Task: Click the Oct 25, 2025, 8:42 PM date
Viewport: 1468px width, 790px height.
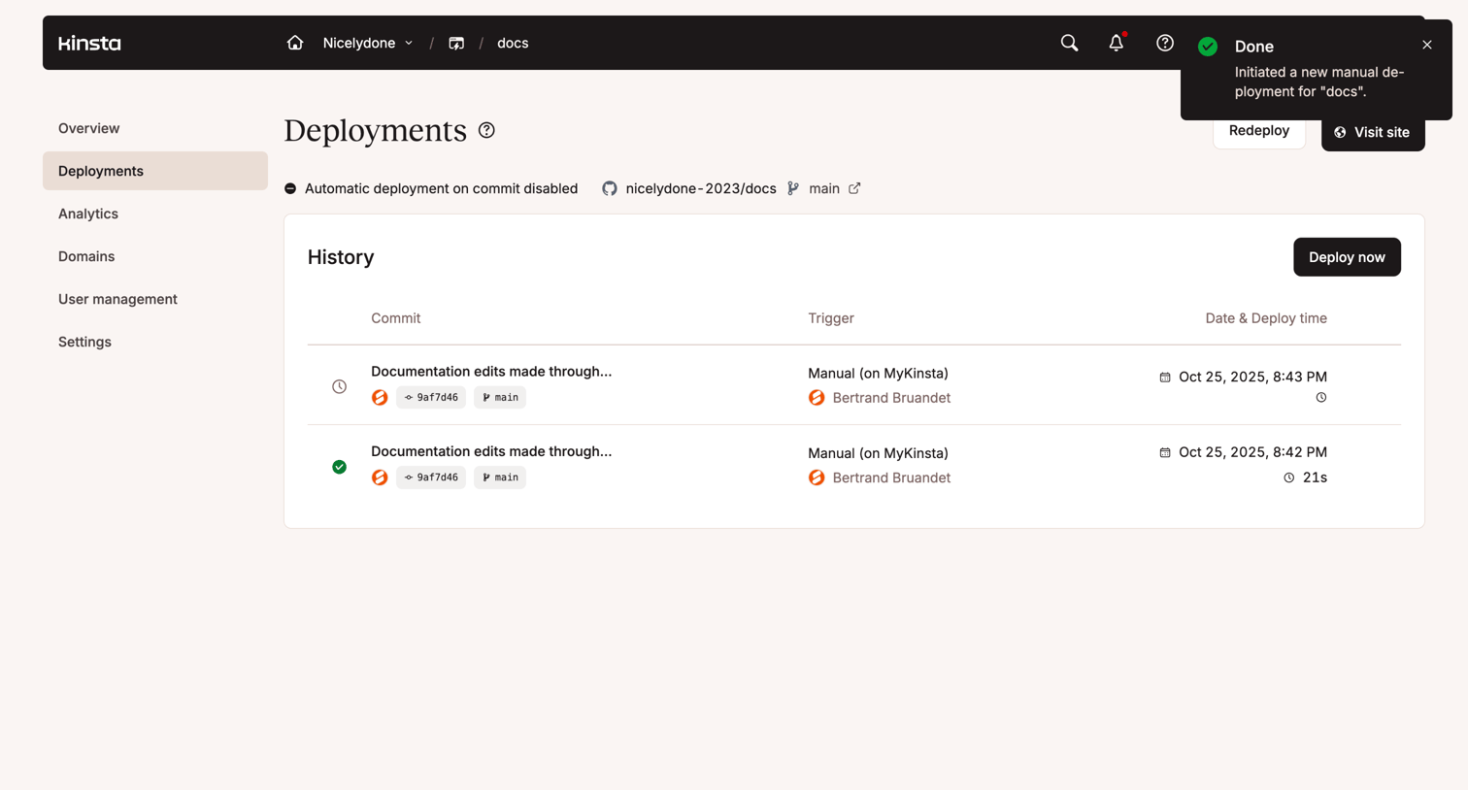Action: (x=1252, y=452)
